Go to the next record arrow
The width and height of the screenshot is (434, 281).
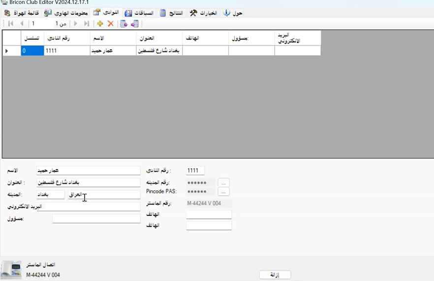click(x=75, y=24)
